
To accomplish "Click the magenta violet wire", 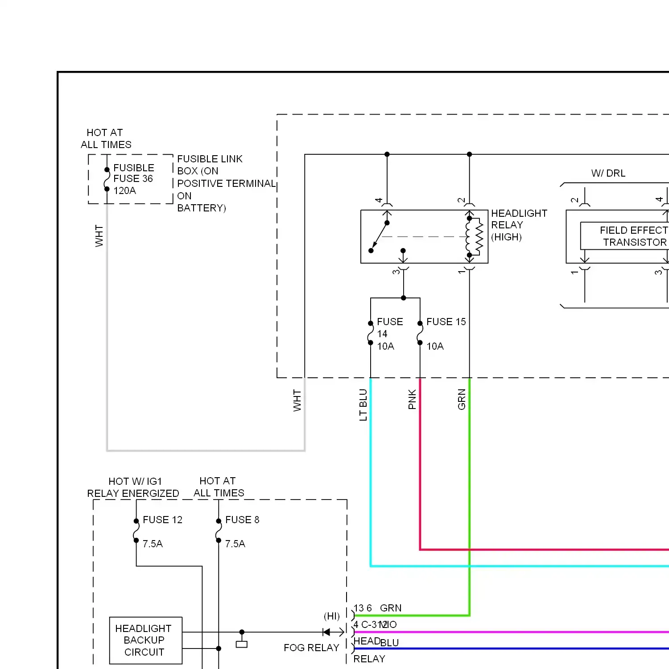I will pos(511,632).
